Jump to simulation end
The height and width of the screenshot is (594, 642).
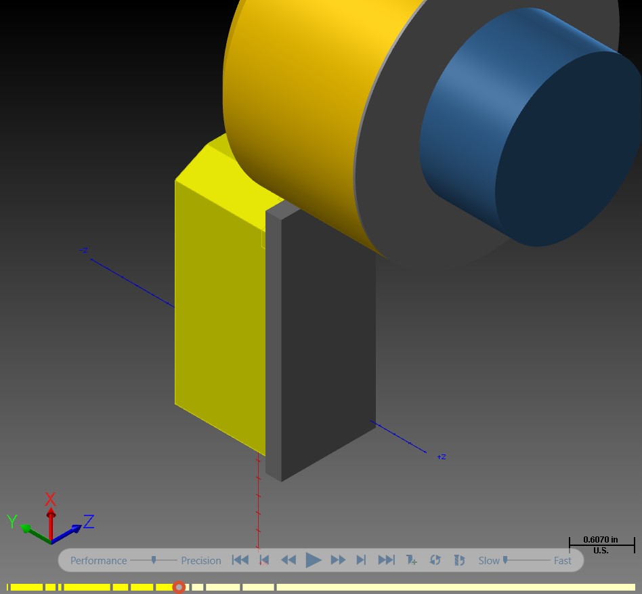coord(386,560)
